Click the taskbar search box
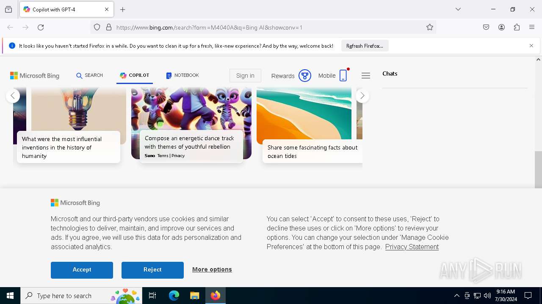Image resolution: width=542 pixels, height=304 pixels. point(81,296)
